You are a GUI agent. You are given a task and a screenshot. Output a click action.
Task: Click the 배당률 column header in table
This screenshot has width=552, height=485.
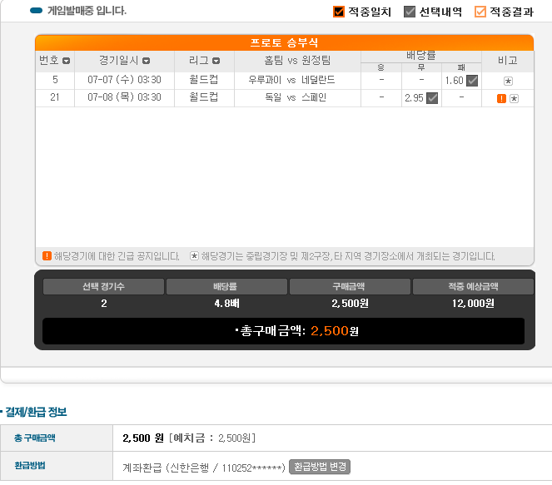(421, 56)
